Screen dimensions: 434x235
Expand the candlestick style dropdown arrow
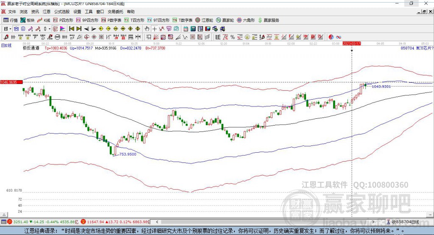coord(50,29)
